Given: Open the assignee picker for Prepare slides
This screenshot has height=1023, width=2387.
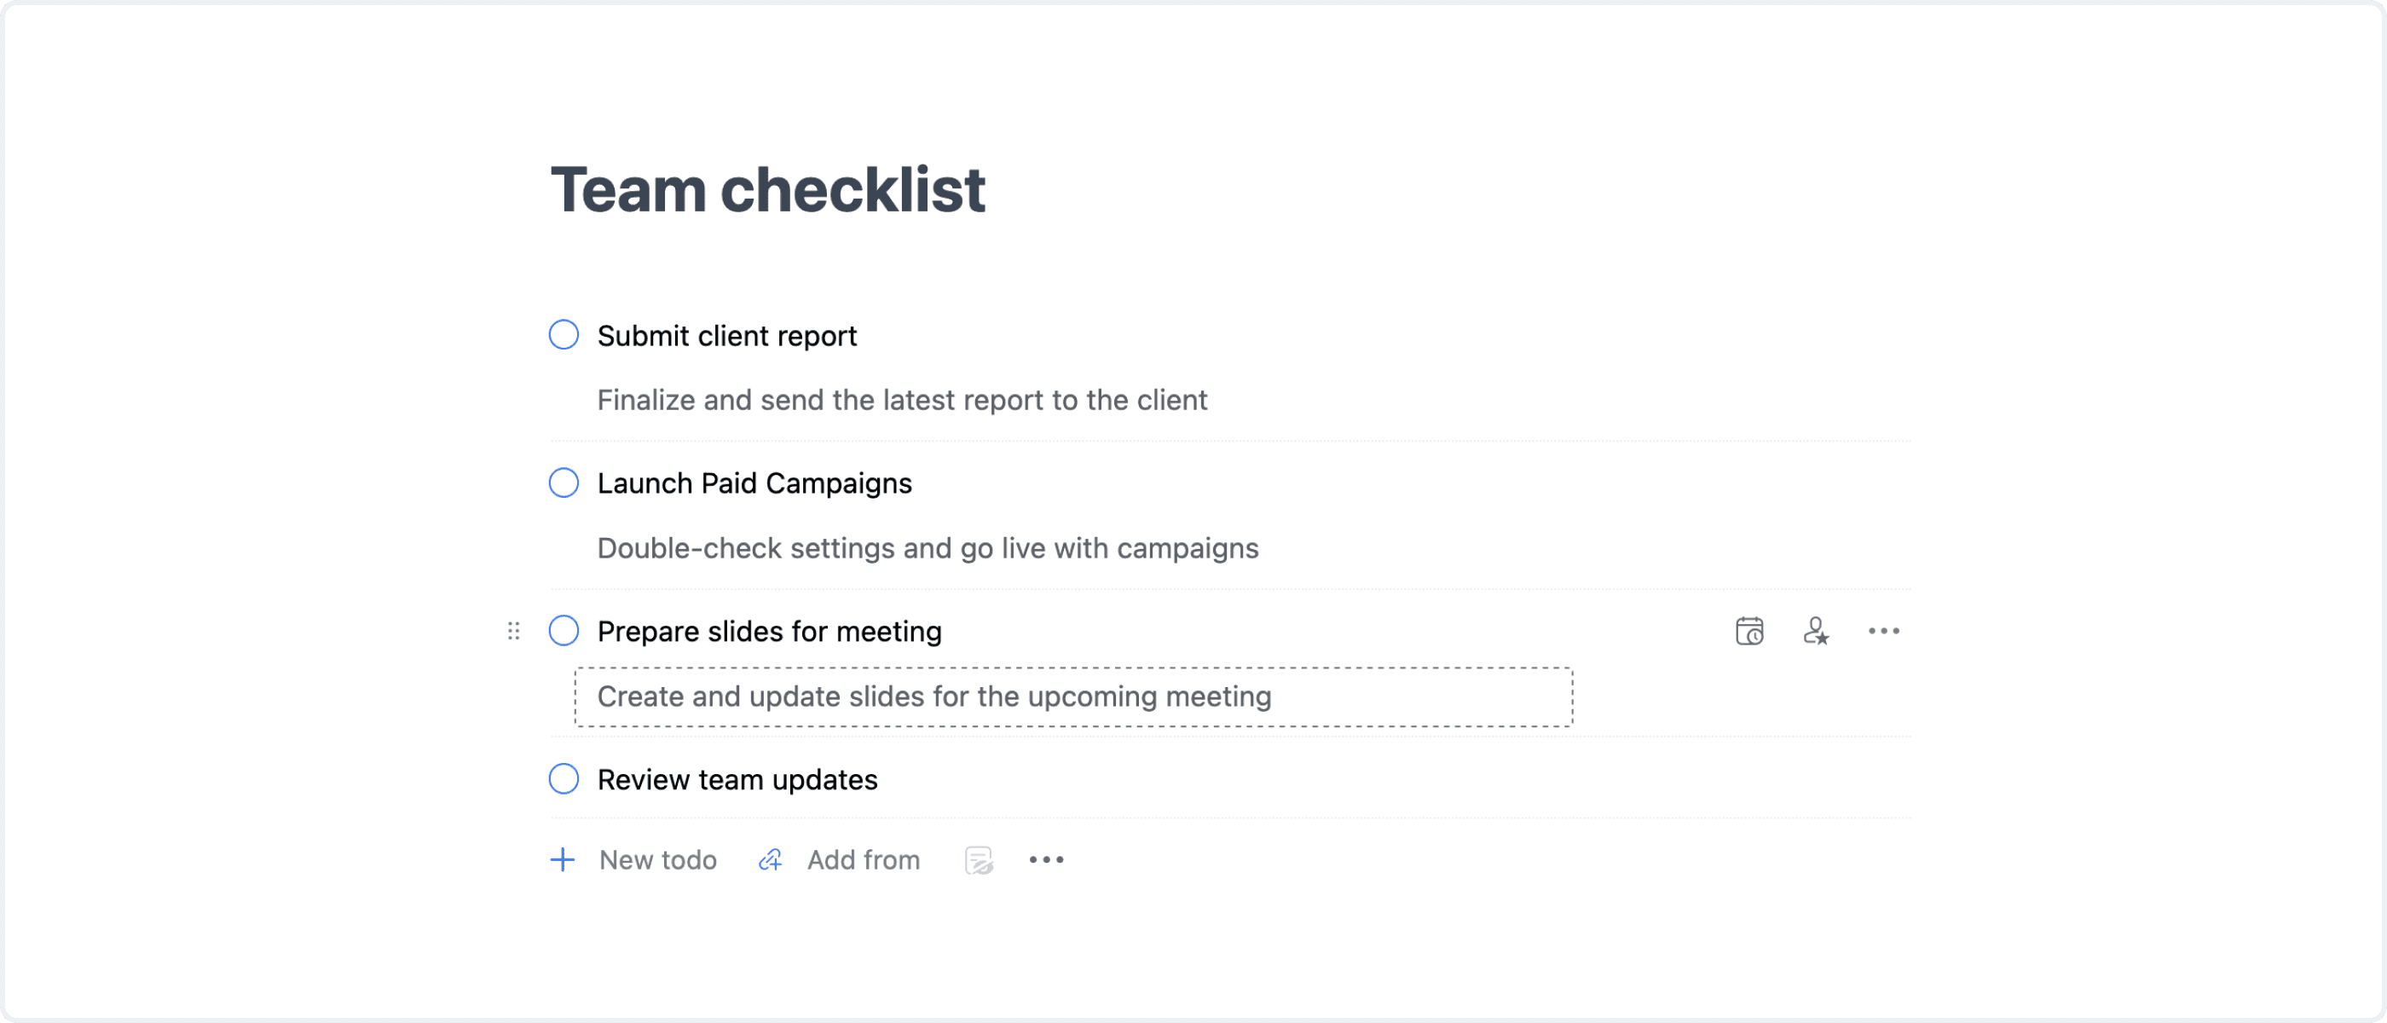Looking at the screenshot, I should coord(1818,631).
